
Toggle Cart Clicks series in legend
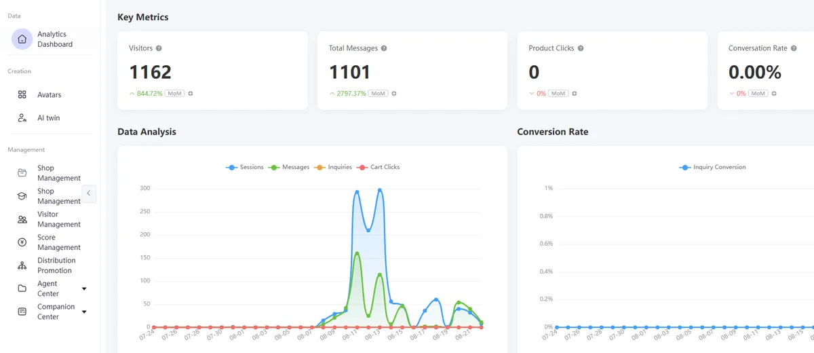(x=379, y=167)
